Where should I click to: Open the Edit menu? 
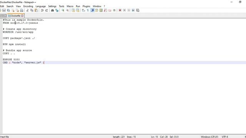click(x=2, y=6)
